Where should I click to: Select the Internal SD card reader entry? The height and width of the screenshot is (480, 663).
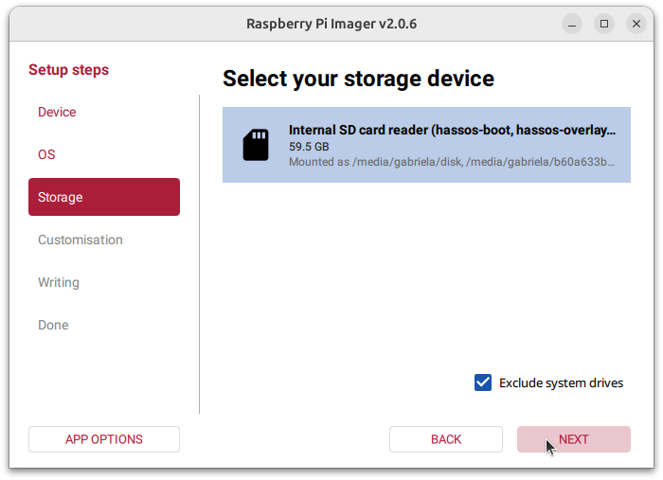426,144
